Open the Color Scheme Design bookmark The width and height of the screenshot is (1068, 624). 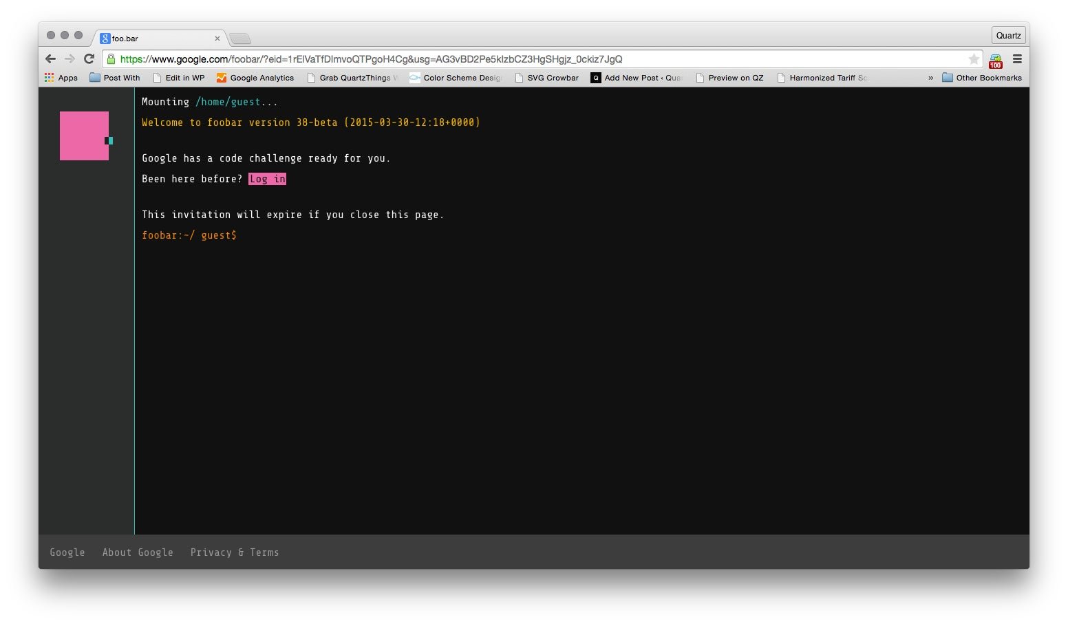tap(456, 78)
